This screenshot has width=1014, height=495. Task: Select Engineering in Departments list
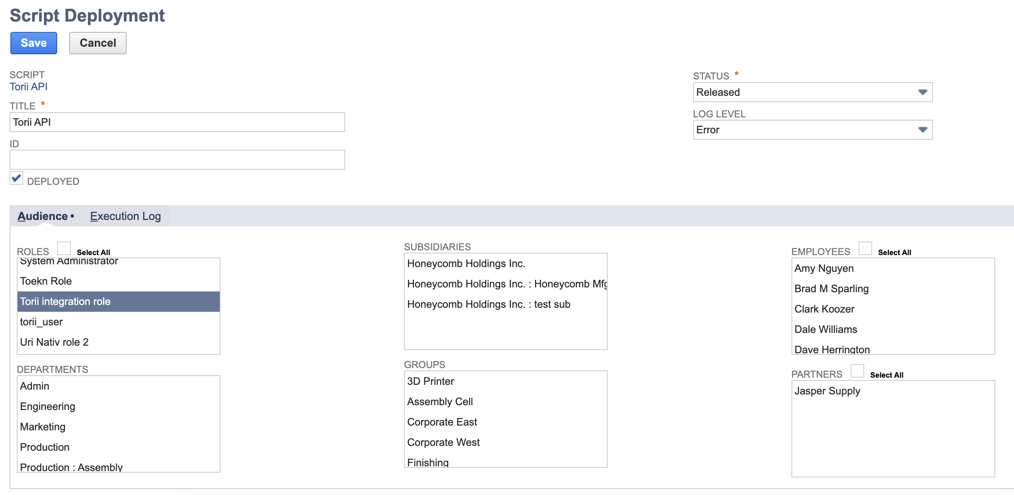[x=119, y=406]
